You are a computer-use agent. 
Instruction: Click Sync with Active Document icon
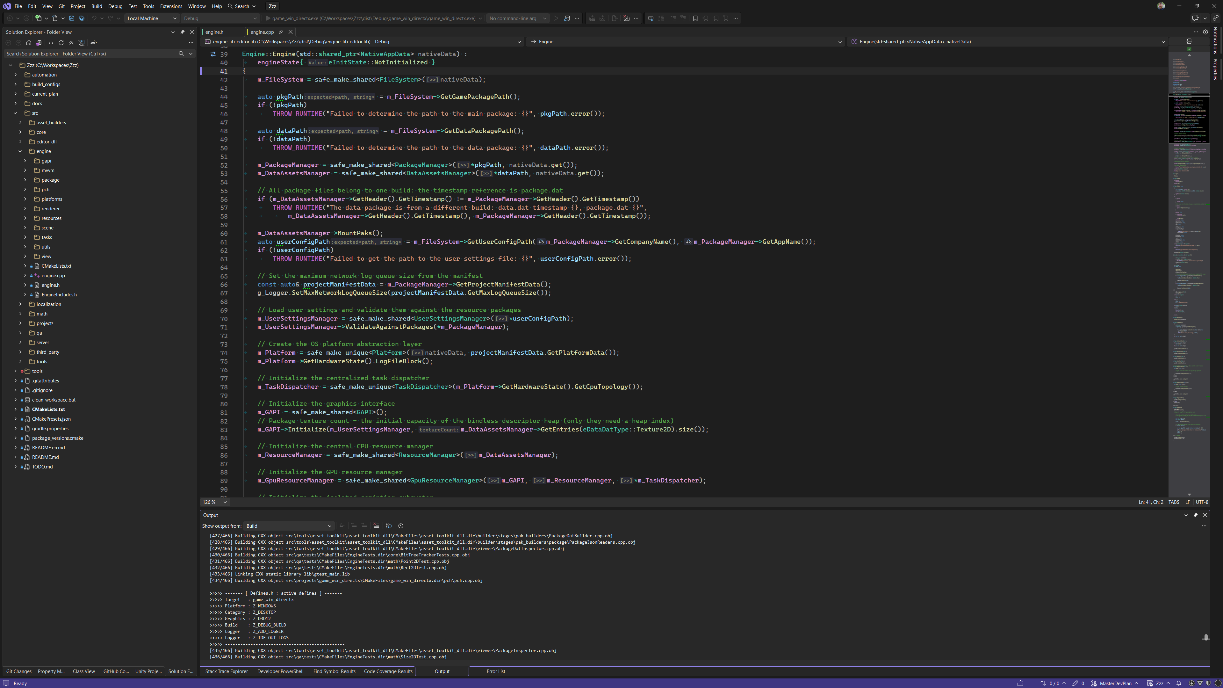pos(51,43)
